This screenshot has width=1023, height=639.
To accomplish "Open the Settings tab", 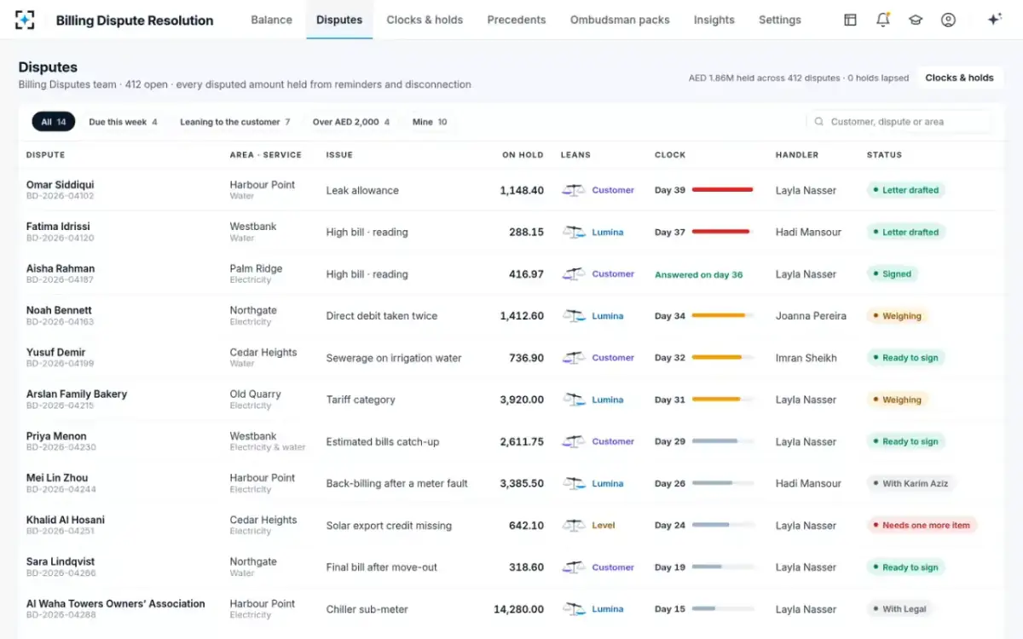I will point(779,20).
